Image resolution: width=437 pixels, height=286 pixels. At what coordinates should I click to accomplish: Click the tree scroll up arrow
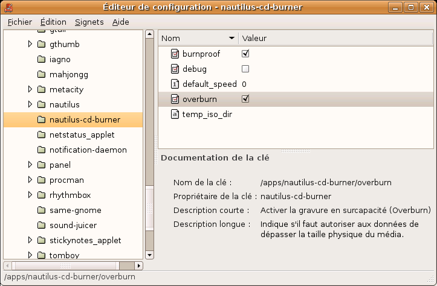(150, 34)
